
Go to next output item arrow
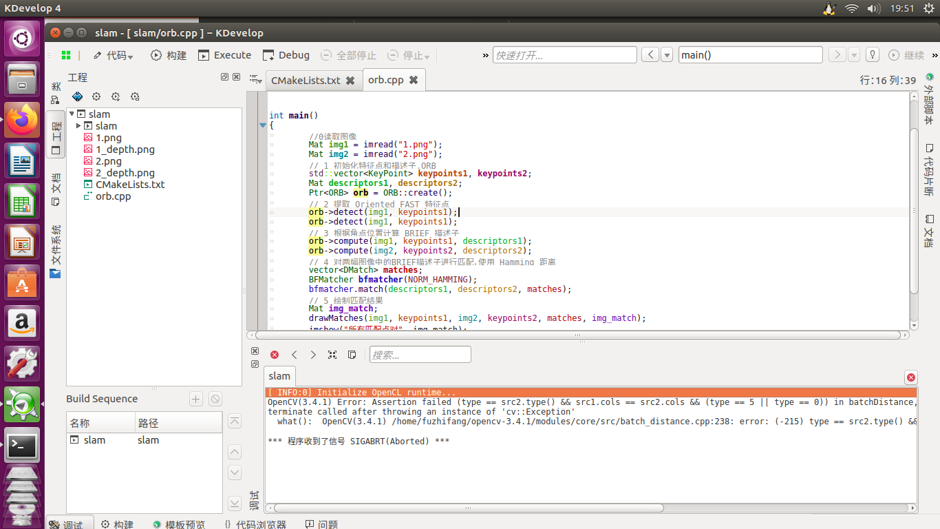313,355
